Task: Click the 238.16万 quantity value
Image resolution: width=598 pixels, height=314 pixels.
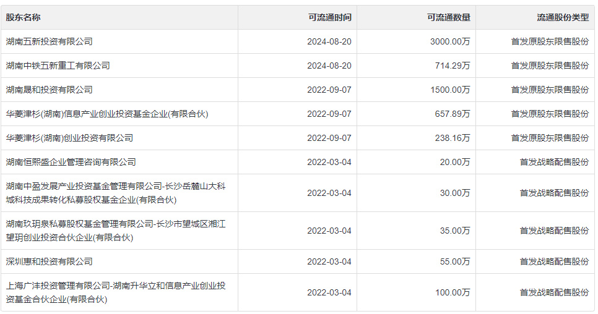Action: tap(453, 138)
